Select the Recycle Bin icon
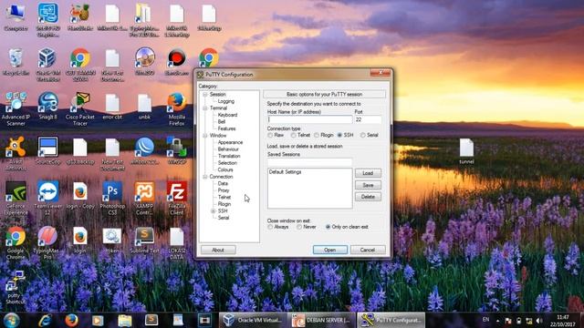 point(16,62)
